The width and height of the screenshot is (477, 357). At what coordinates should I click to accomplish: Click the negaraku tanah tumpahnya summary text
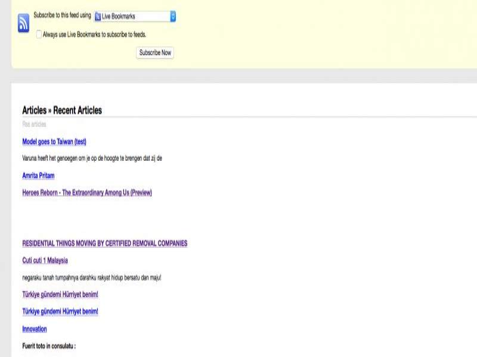pyautogui.click(x=91, y=277)
